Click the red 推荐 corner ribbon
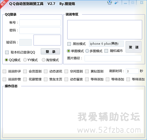147x140 pixels. pos(3,4)
